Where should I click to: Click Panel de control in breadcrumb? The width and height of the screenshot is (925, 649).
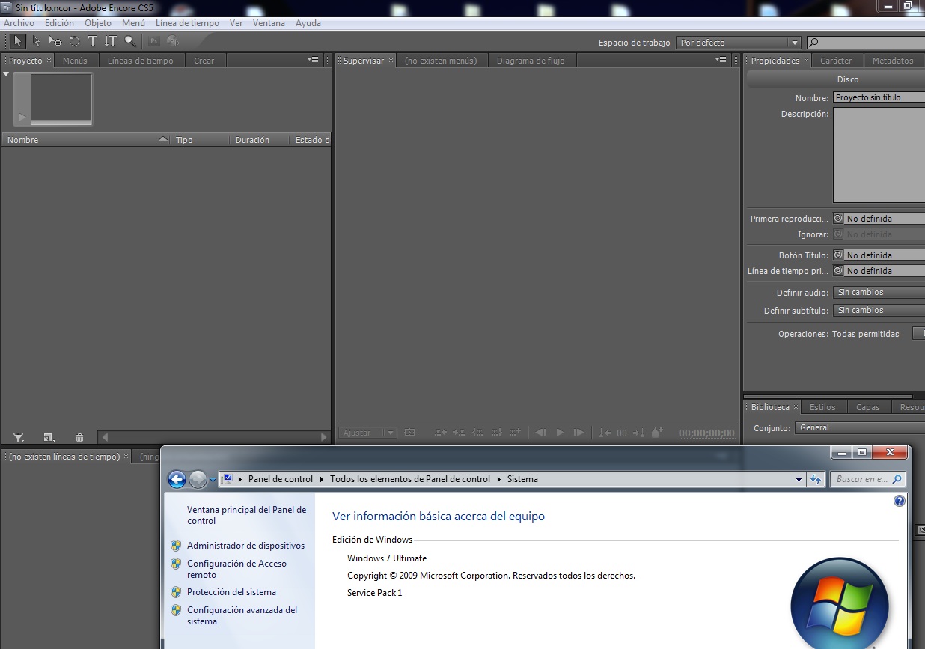(281, 479)
